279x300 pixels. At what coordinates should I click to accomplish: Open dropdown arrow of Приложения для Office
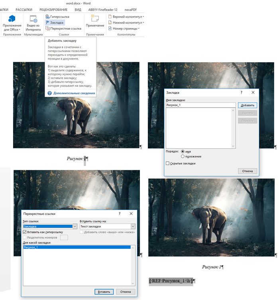pos(19,30)
